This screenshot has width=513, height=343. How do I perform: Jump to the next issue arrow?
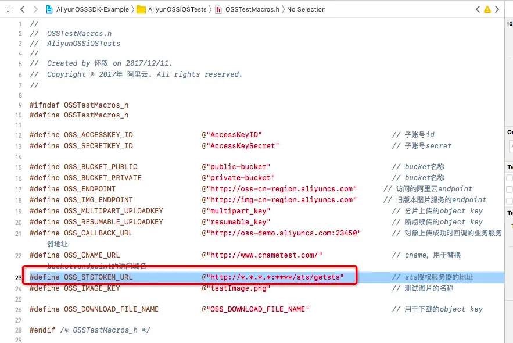click(x=497, y=9)
